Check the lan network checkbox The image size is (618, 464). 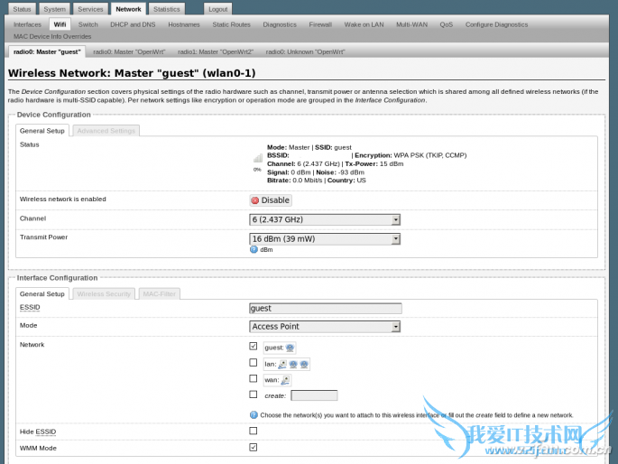coord(253,362)
